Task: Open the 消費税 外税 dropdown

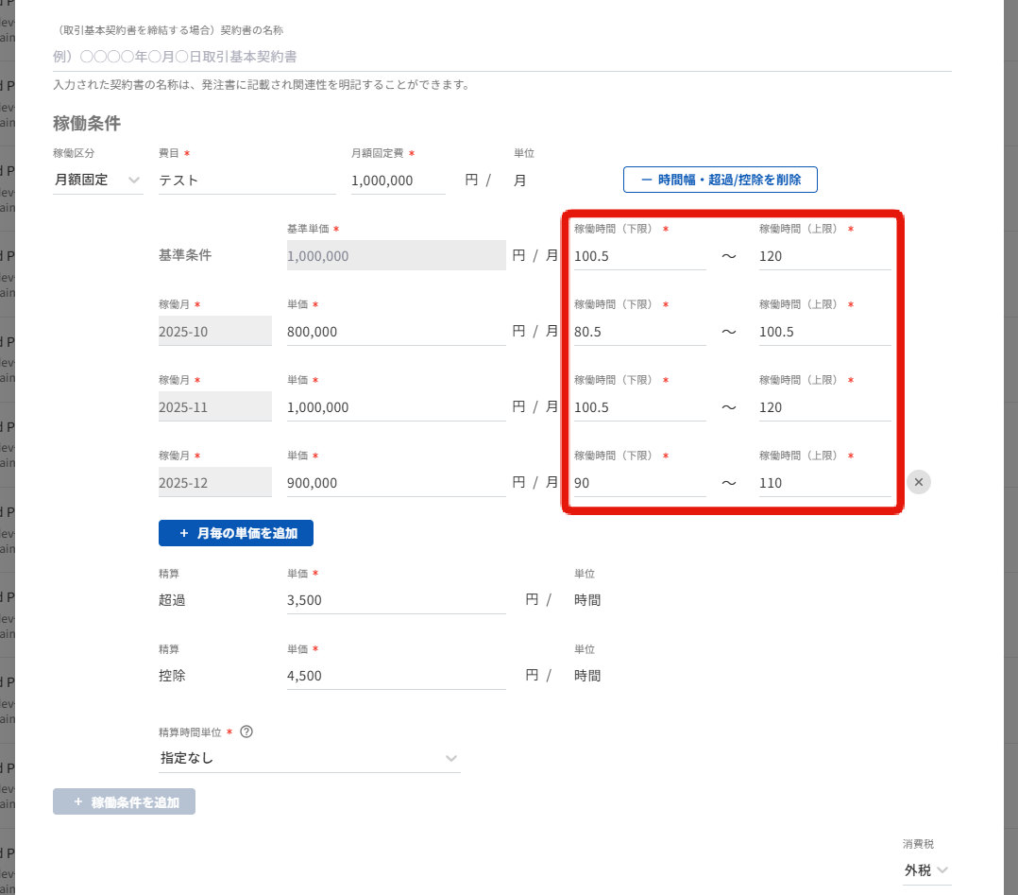Action: click(926, 869)
